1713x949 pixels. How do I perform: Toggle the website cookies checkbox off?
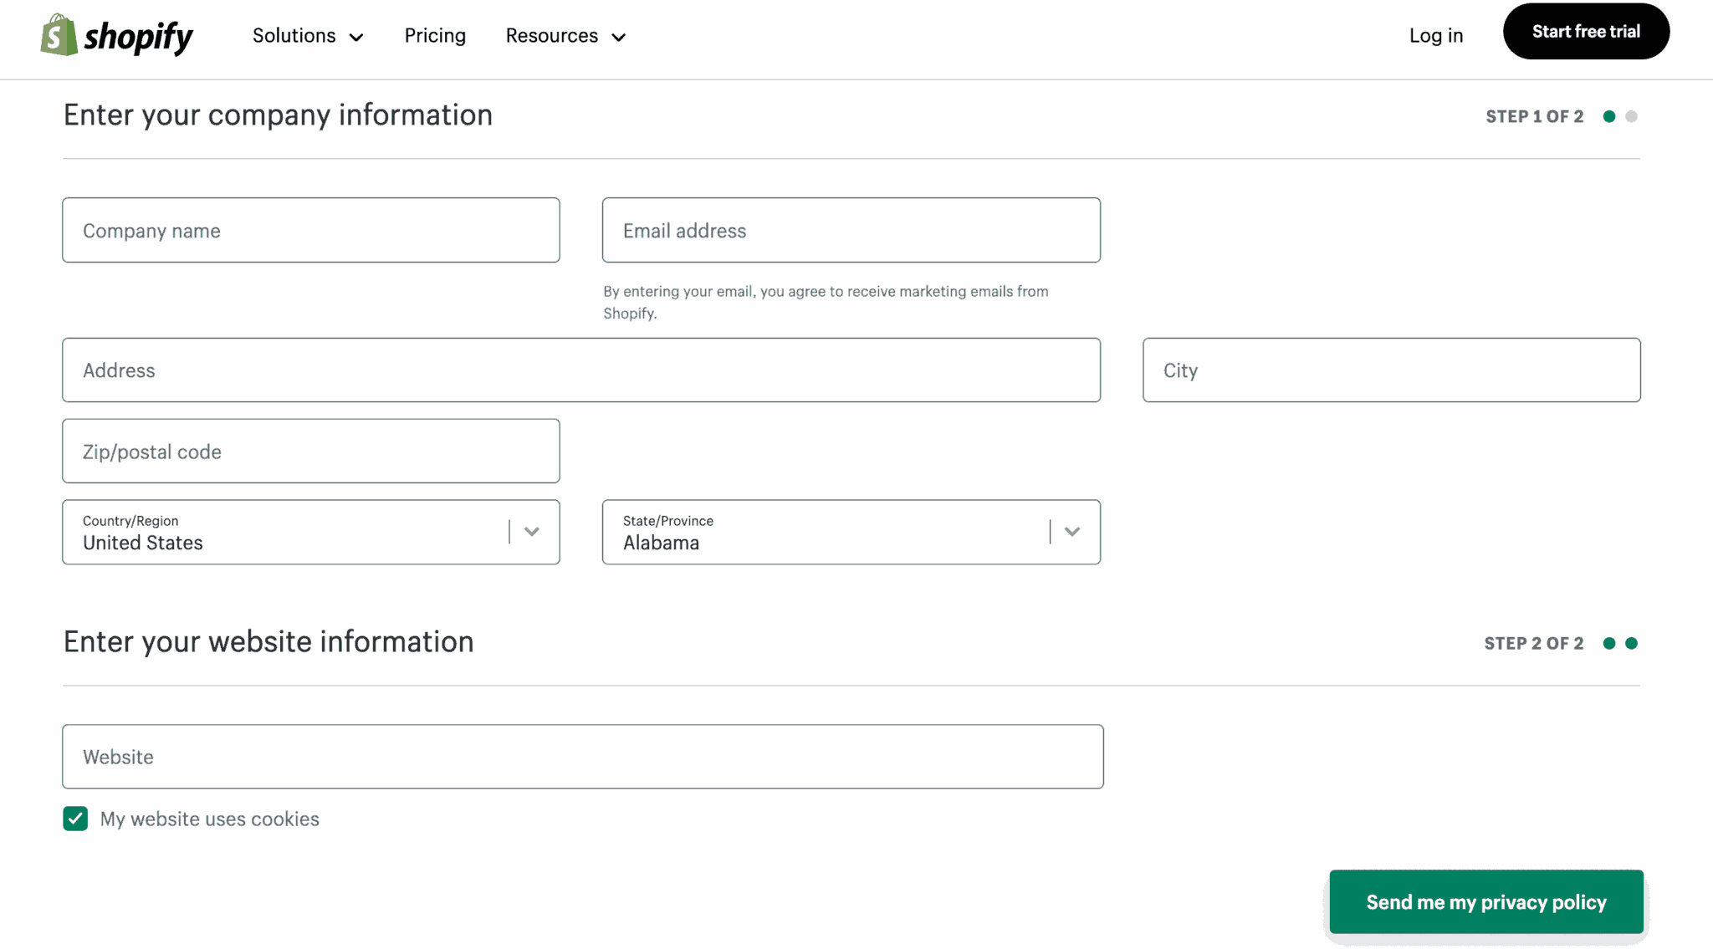coord(74,819)
